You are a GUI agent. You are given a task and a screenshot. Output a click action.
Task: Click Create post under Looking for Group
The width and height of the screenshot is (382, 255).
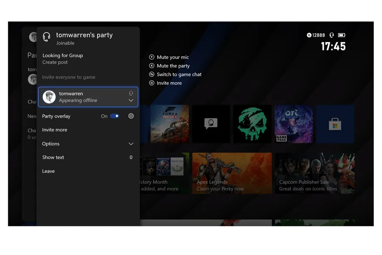point(55,62)
